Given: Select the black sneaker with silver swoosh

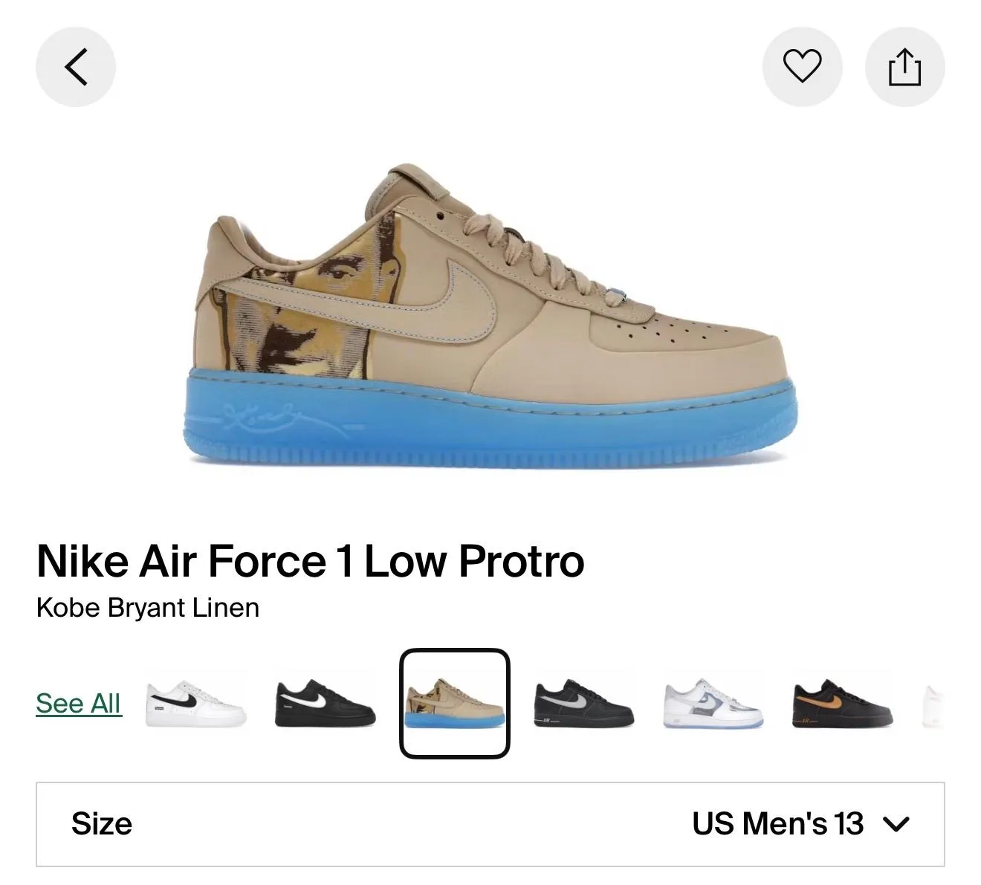Looking at the screenshot, I should (583, 704).
